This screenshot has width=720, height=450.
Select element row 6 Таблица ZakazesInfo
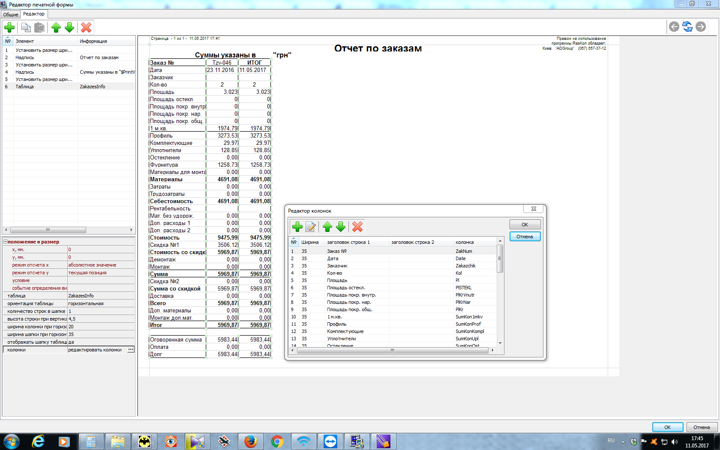click(69, 87)
